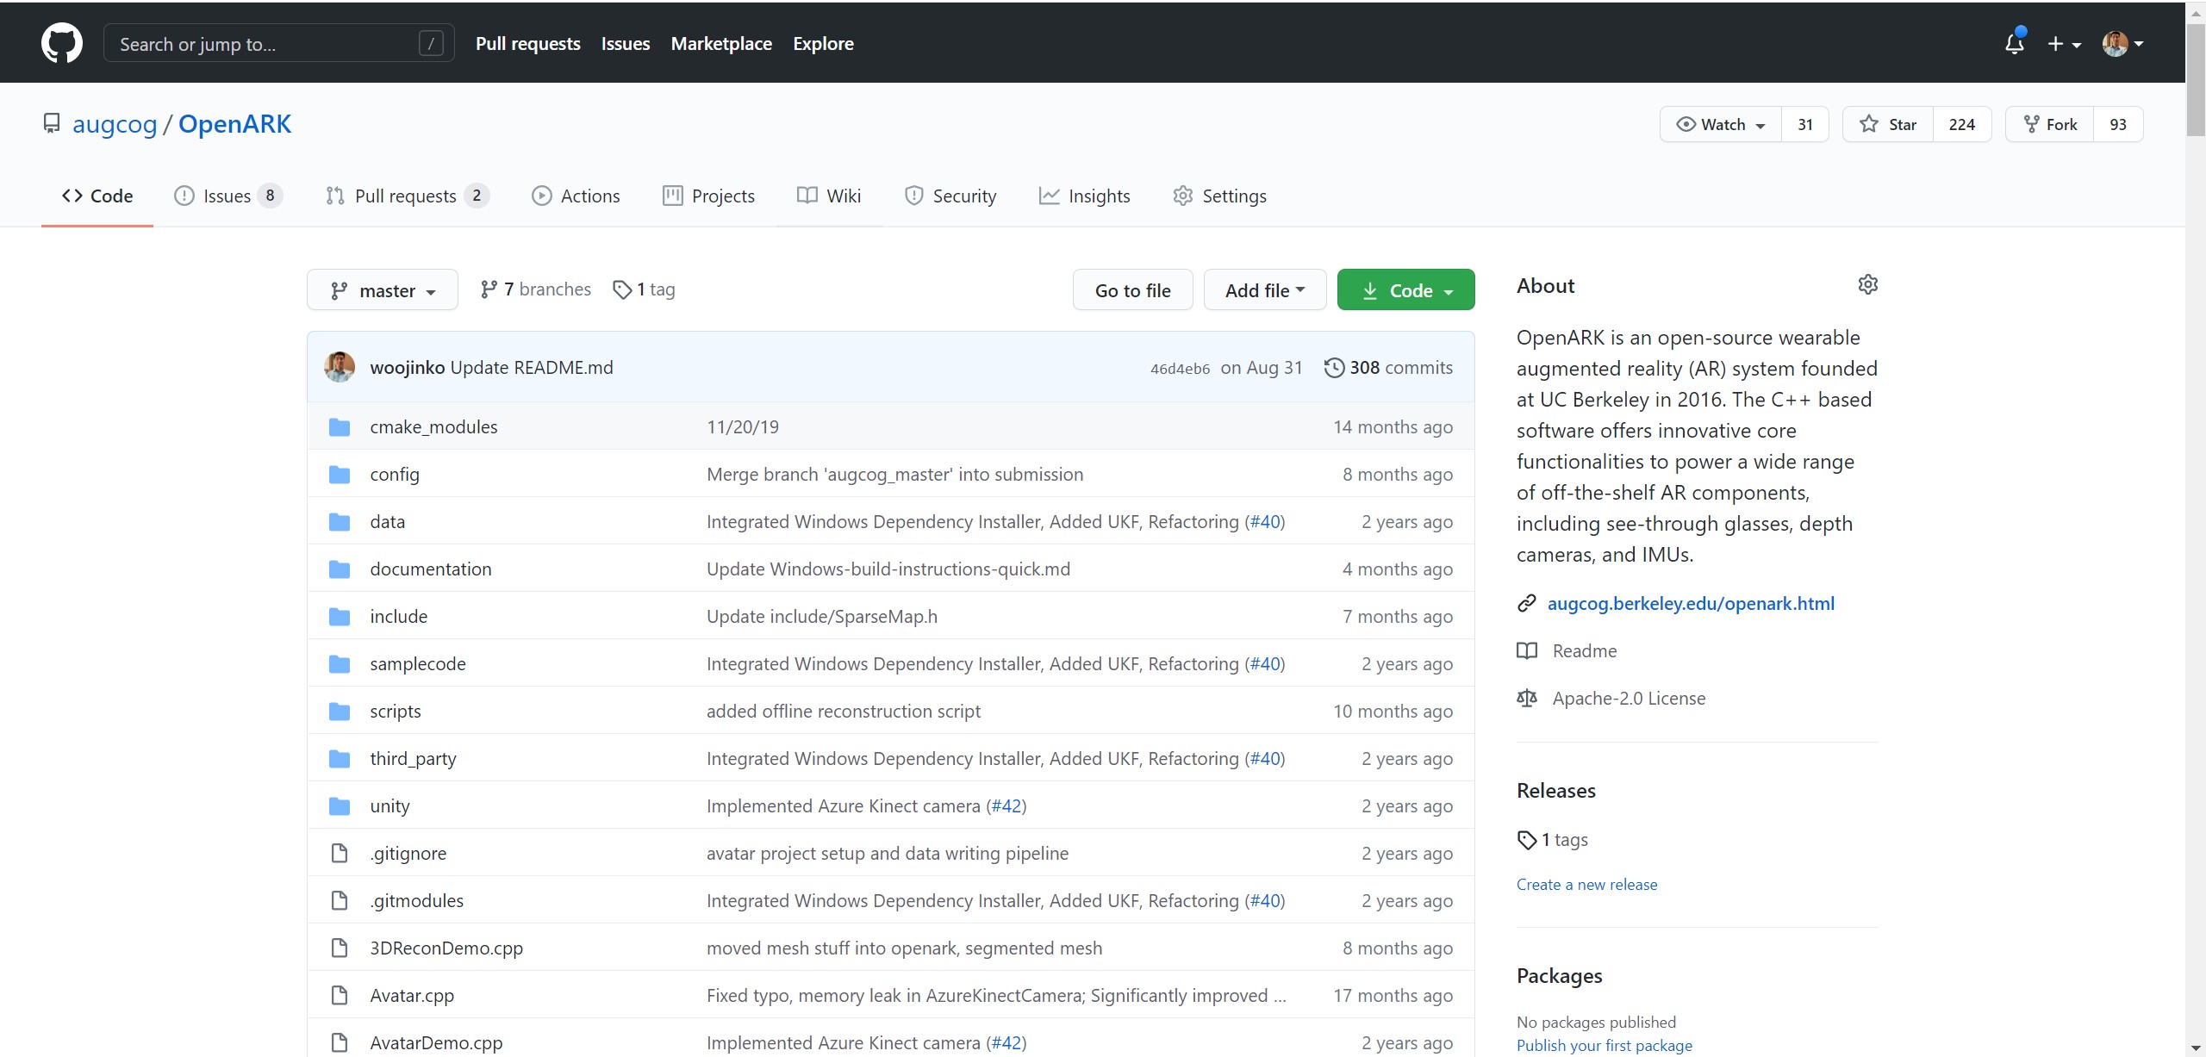
Task: Click the cmake_modules folder icon
Action: pos(340,427)
